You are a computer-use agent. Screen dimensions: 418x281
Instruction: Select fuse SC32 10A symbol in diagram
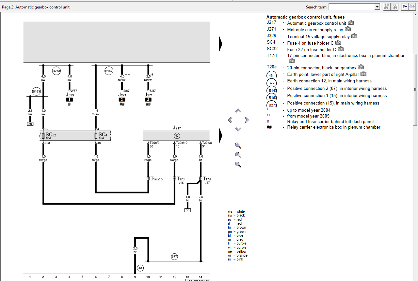pos(43,136)
